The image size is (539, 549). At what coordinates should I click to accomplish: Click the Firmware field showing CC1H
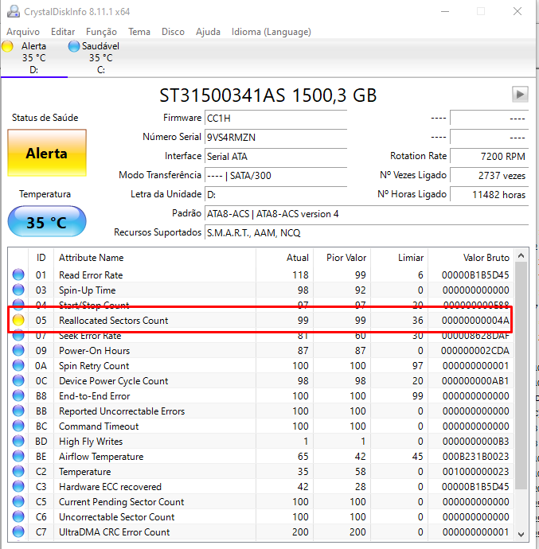point(275,119)
